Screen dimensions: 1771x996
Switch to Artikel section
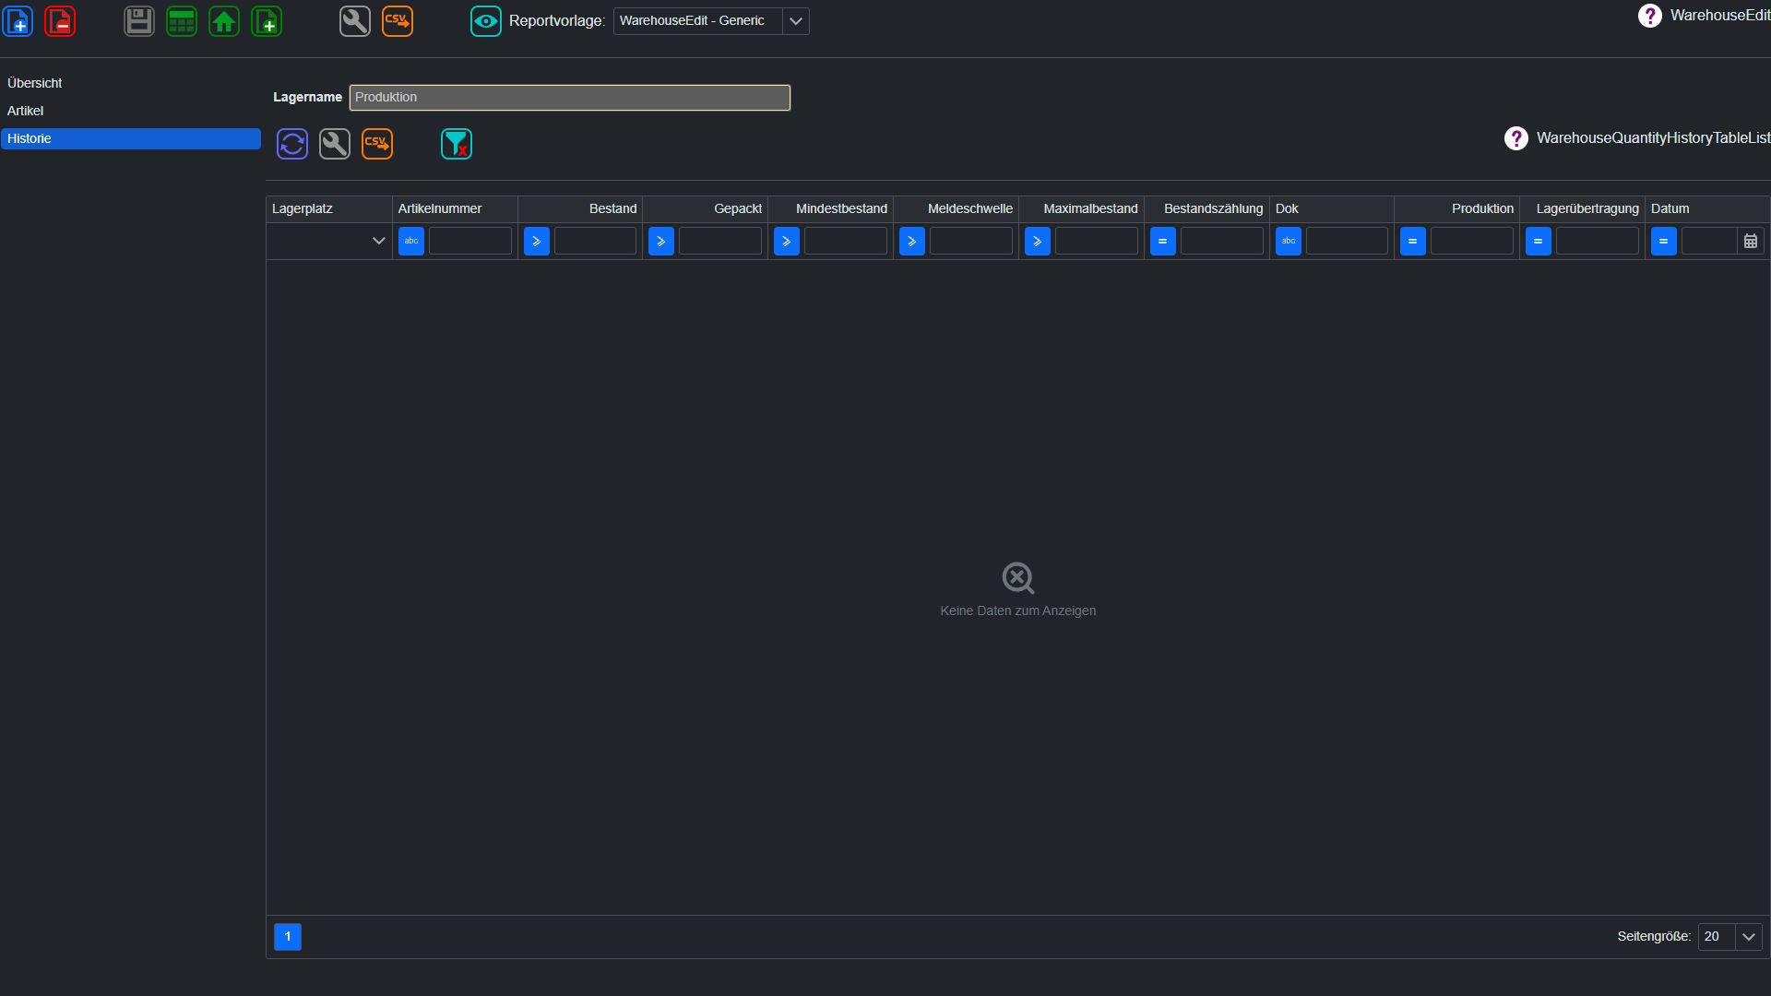pyautogui.click(x=131, y=111)
